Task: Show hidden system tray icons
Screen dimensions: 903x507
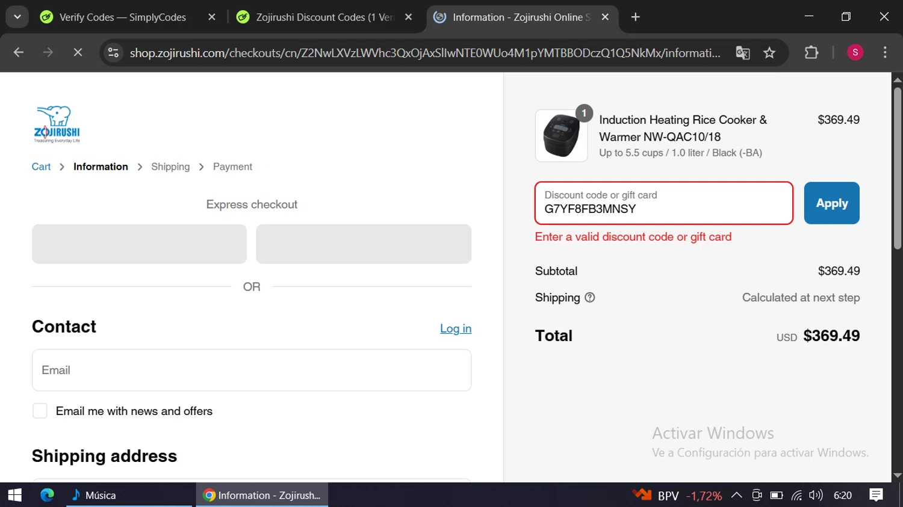Action: click(736, 495)
